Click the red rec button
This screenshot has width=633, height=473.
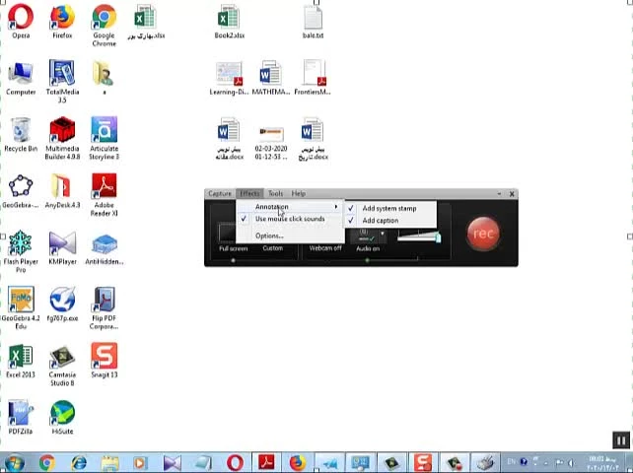point(482,234)
